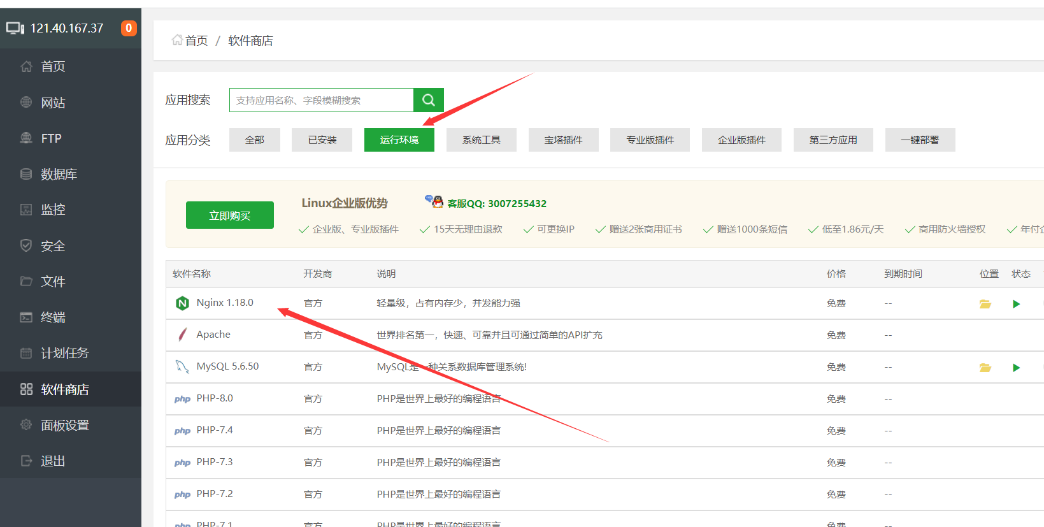
Task: Open 面板设置 sidebar item
Action: [71, 425]
